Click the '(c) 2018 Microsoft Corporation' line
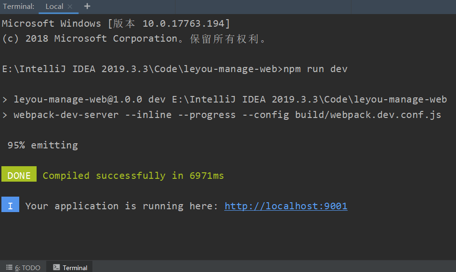The width and height of the screenshot is (456, 272). coord(134,38)
